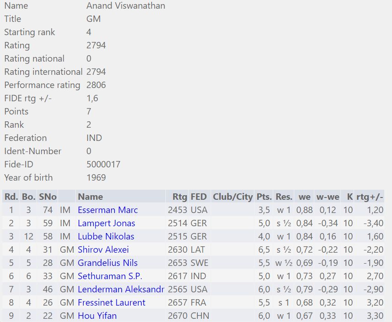Click the Rtg column header
Viewport: 392px width, 322px height.
(x=180, y=197)
